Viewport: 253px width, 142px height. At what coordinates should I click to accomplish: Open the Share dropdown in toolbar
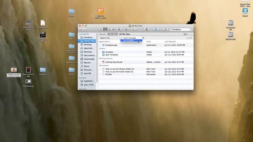(134, 30)
